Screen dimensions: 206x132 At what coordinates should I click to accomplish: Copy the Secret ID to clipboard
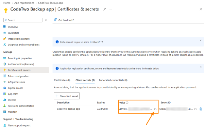[196, 109]
